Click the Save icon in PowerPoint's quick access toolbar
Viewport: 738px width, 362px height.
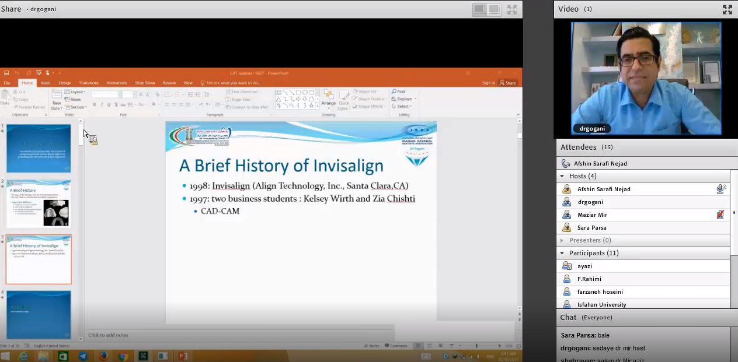tap(6, 73)
